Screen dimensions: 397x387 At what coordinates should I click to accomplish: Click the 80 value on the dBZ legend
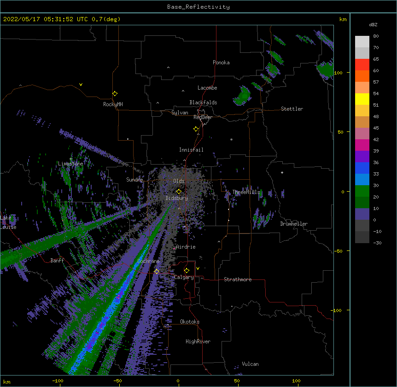tap(376, 36)
